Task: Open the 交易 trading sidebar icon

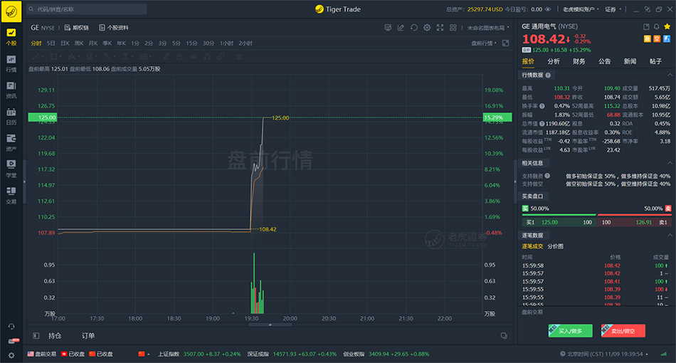Action: coord(11,195)
